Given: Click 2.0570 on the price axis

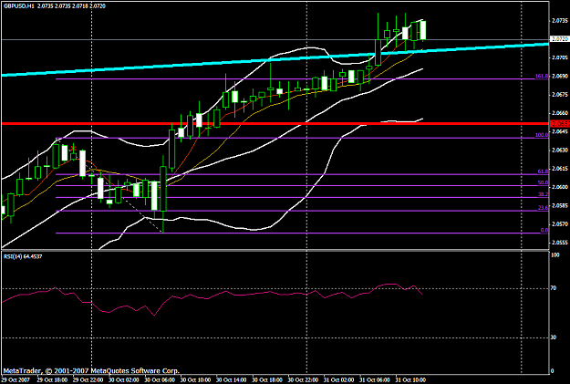Looking at the screenshot, I should point(560,224).
